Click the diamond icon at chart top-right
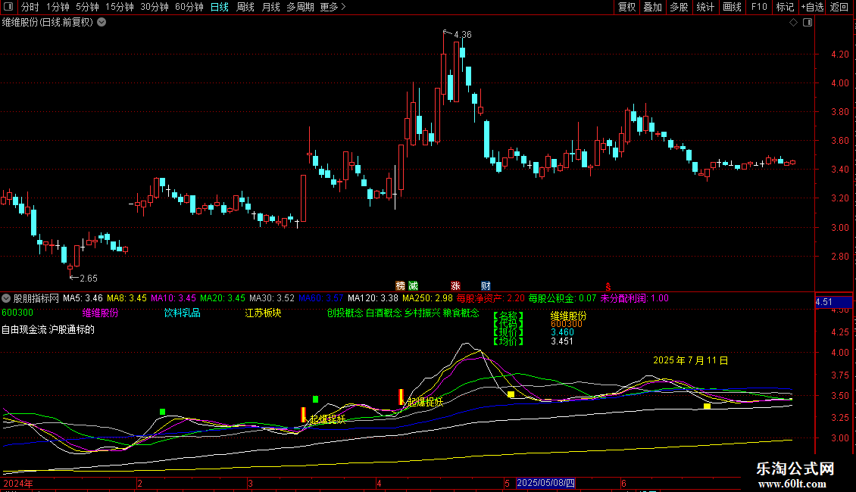 click(x=793, y=23)
